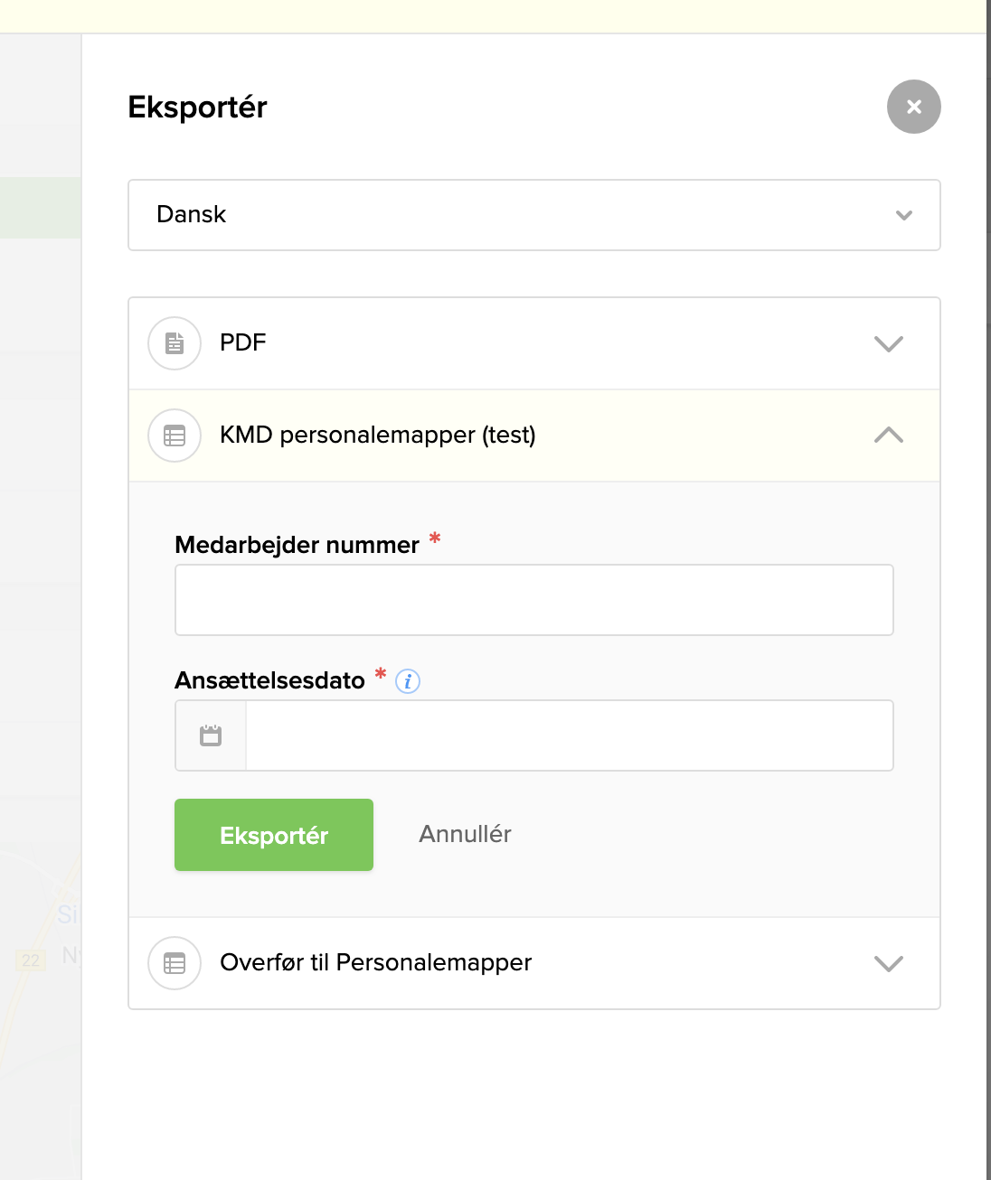This screenshot has width=991, height=1180.
Task: Click the X close icon
Action: [x=913, y=107]
